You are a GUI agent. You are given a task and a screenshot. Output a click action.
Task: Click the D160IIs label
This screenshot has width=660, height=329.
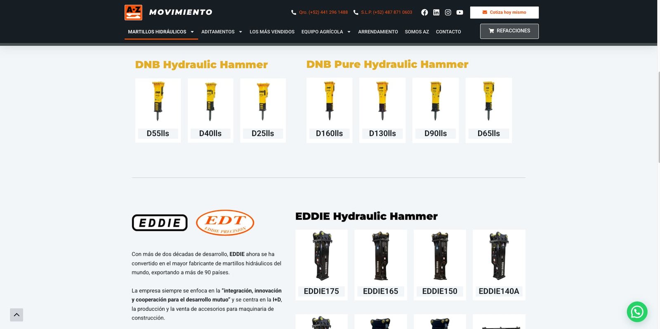(x=329, y=133)
